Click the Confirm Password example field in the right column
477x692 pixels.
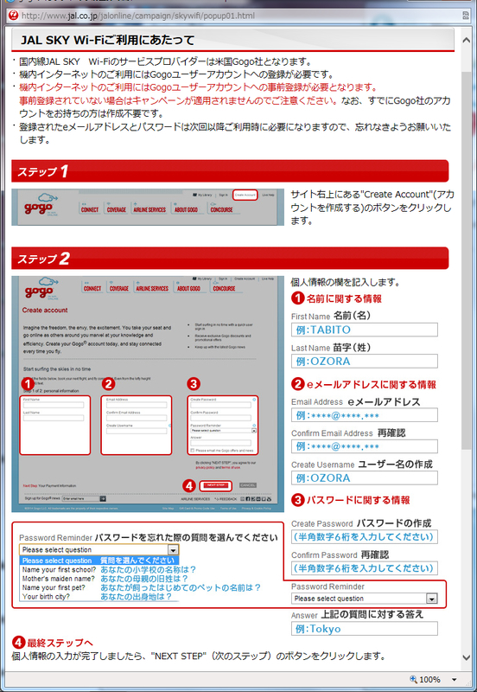[364, 568]
